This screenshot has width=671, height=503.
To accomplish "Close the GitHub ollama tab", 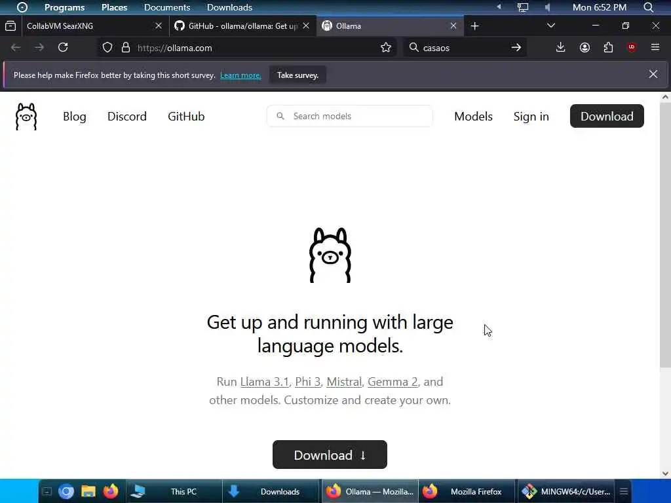I will (x=306, y=26).
